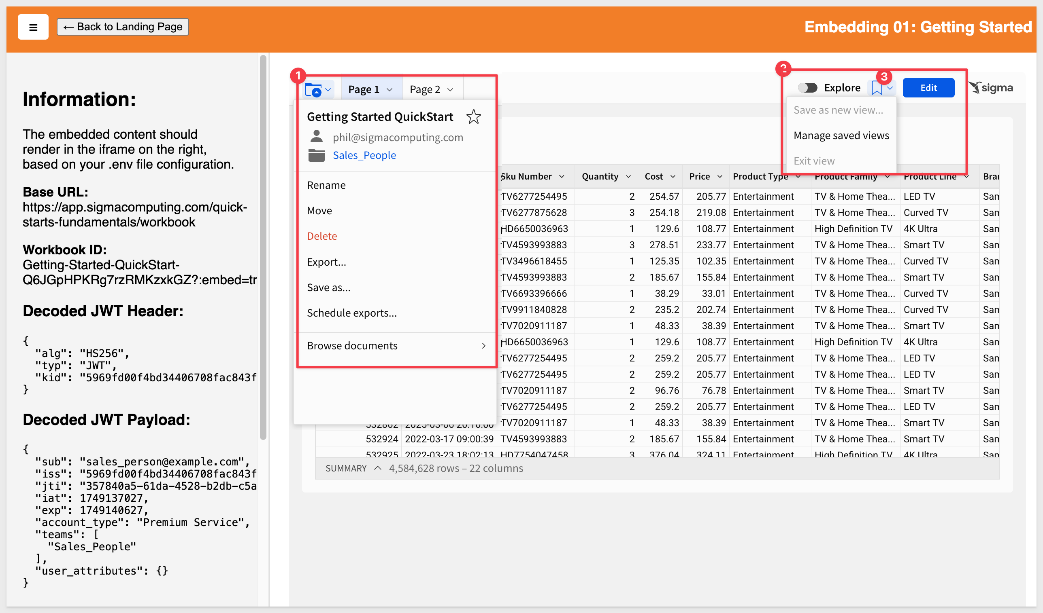The width and height of the screenshot is (1043, 613).
Task: Open the Price column dropdown arrow
Action: coord(720,177)
